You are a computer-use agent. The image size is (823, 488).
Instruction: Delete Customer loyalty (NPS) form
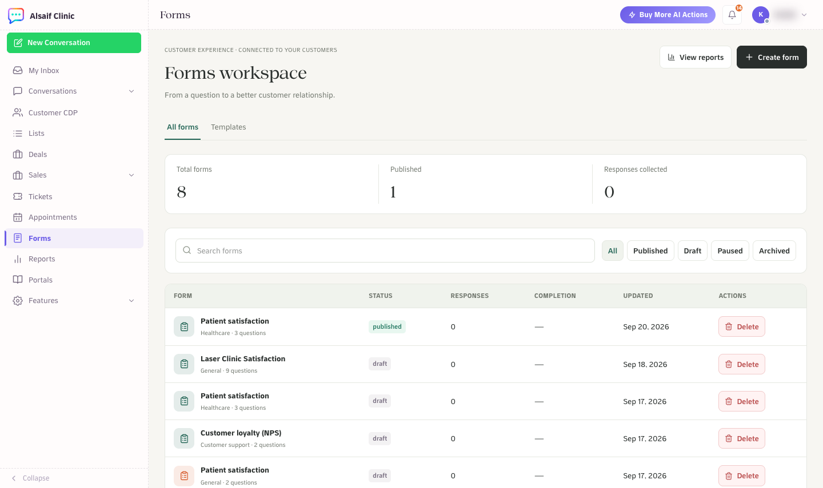(x=742, y=438)
